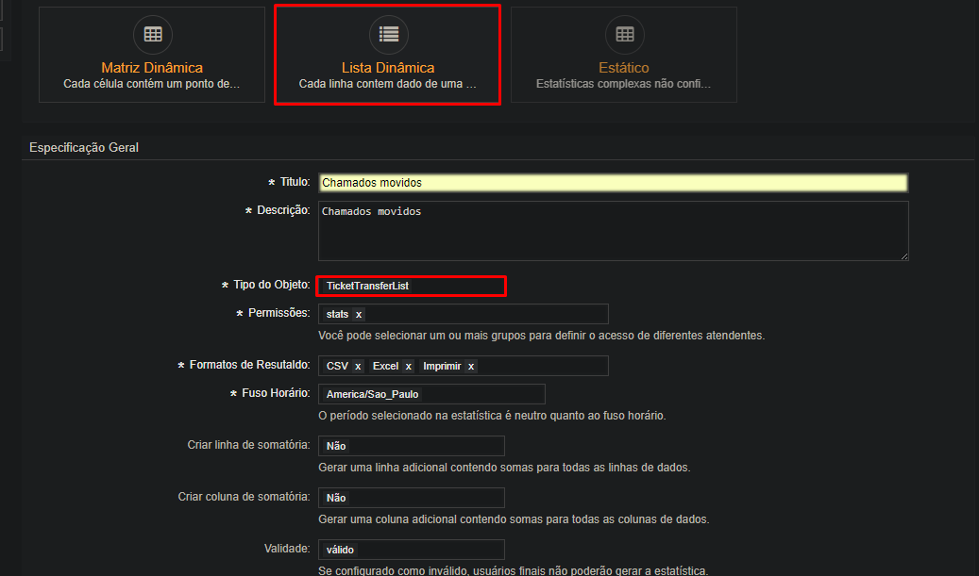This screenshot has width=979, height=576.
Task: Remove the Excel result format
Action: 409,366
